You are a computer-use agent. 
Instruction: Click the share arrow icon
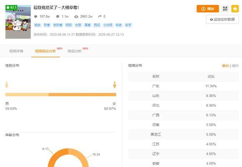coord(100,17)
